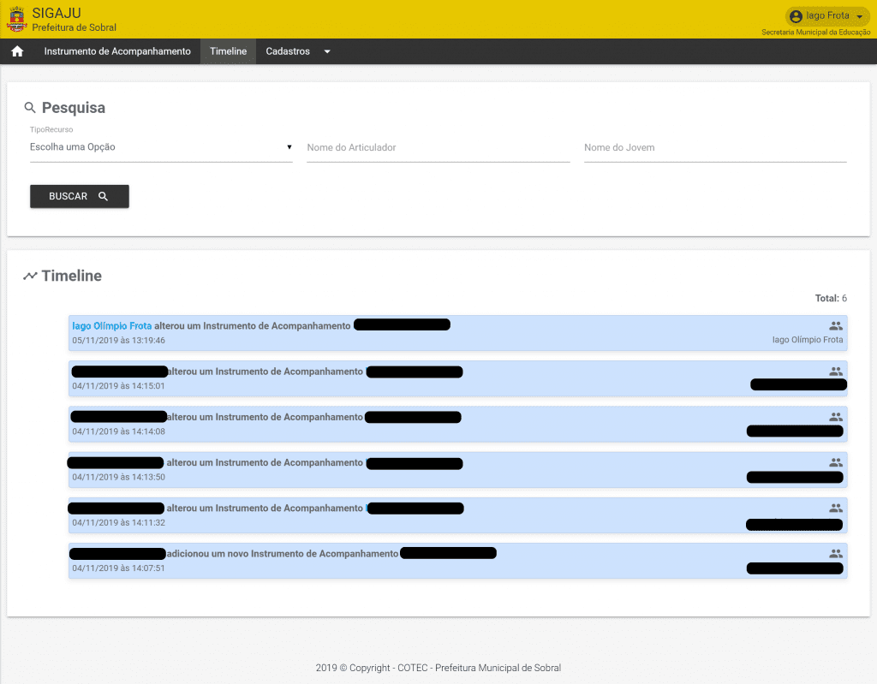Screen dimensions: 877x684
Task: Go to Instrumento de Acompanhamento menu
Action: (x=117, y=51)
